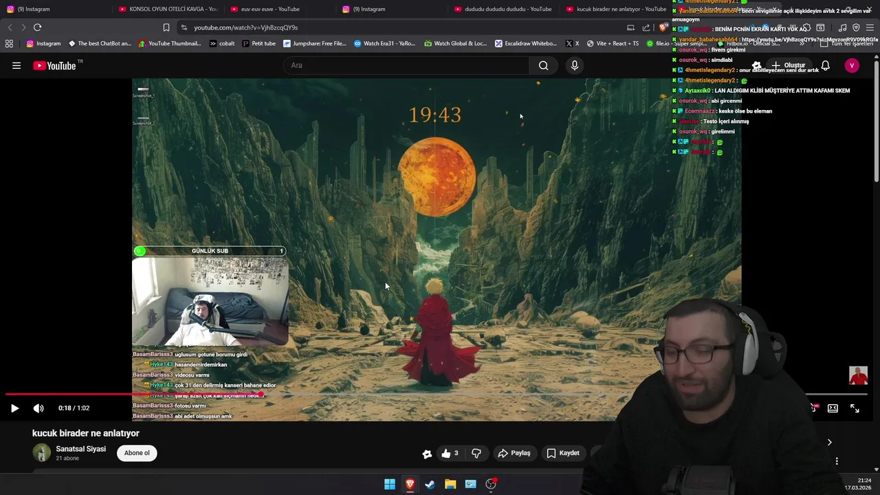This screenshot has height=495, width=880.
Task: Save the video with Kaydet
Action: pyautogui.click(x=563, y=453)
